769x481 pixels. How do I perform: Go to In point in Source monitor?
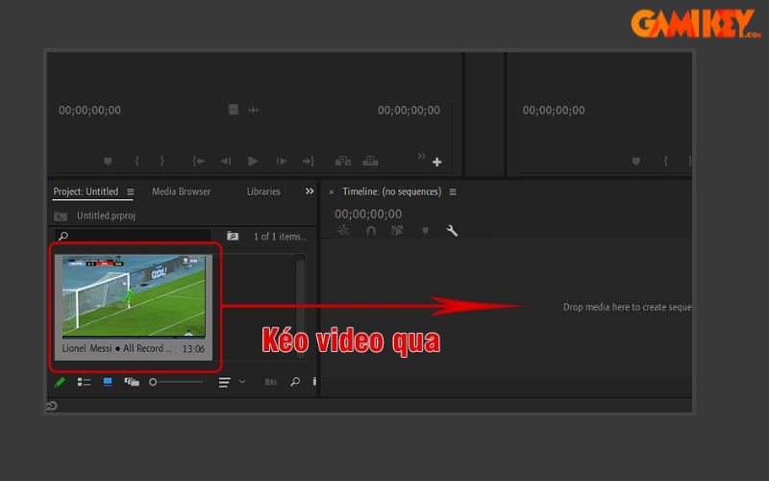tap(199, 161)
